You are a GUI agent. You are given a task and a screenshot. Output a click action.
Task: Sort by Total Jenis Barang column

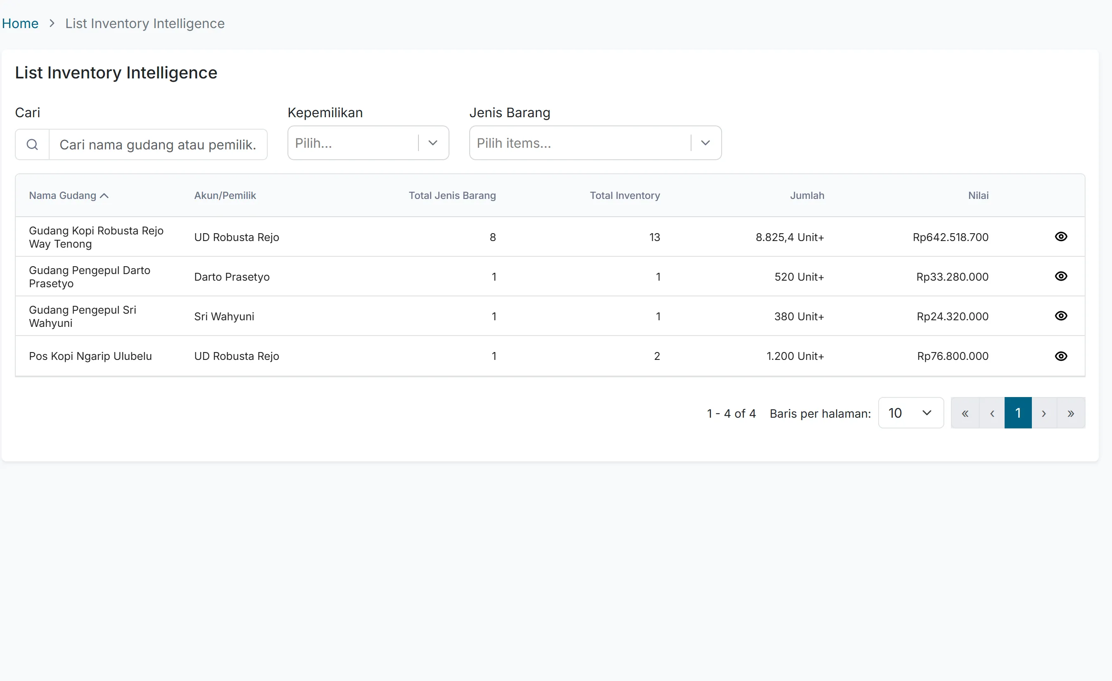(452, 196)
